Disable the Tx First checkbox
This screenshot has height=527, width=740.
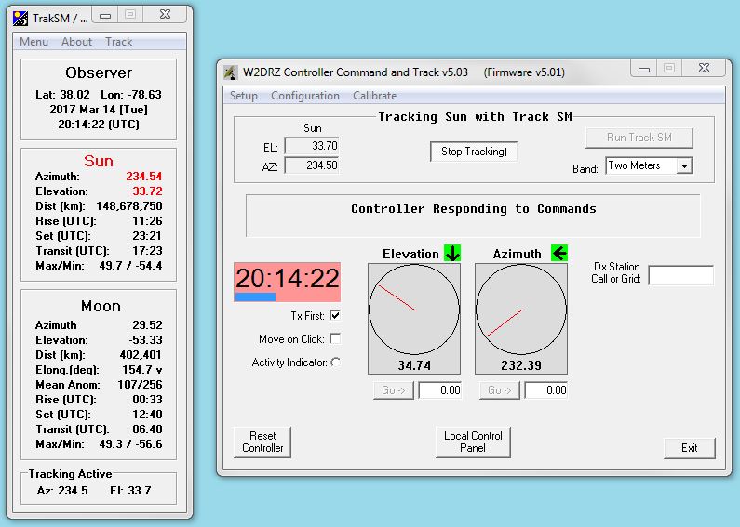pyautogui.click(x=335, y=316)
